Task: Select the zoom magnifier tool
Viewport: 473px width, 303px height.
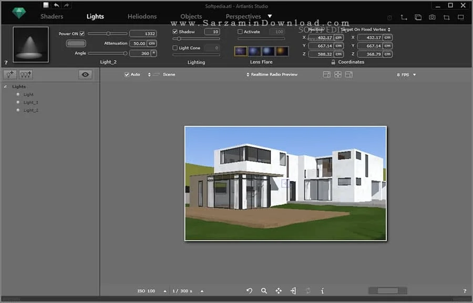Action: pyautogui.click(x=264, y=290)
